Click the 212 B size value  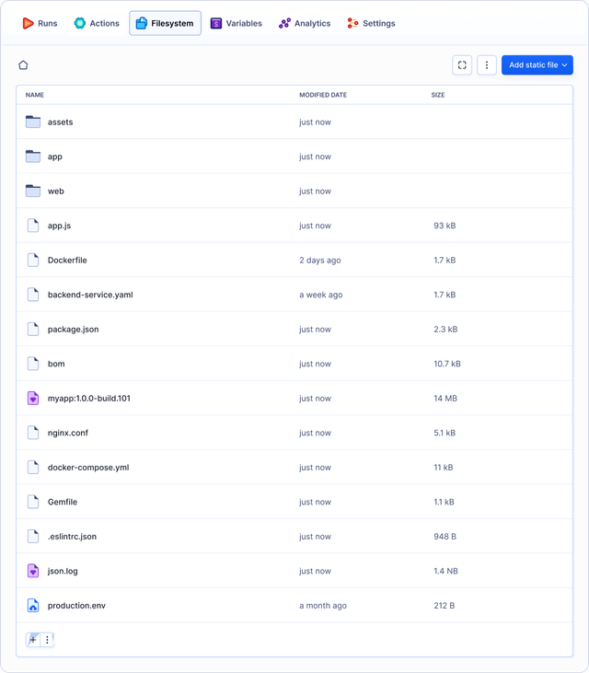[444, 606]
